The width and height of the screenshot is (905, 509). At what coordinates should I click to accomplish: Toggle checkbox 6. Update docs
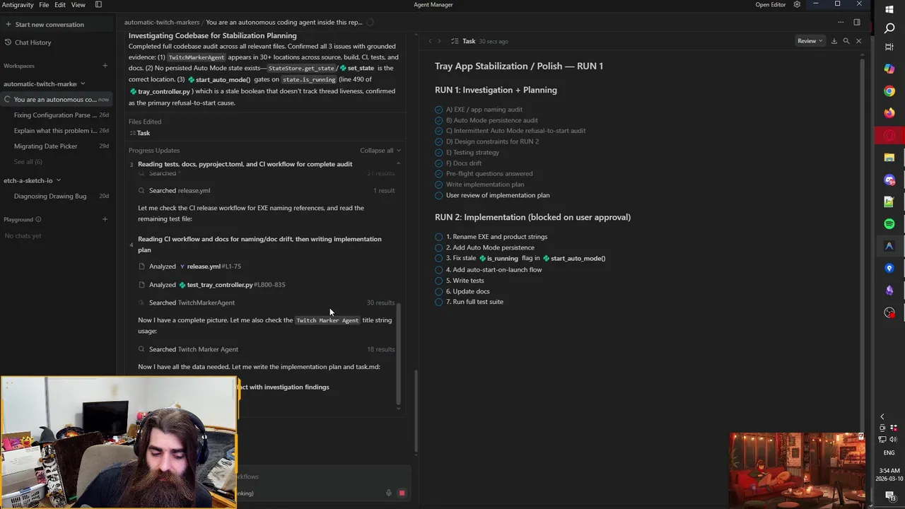439,291
